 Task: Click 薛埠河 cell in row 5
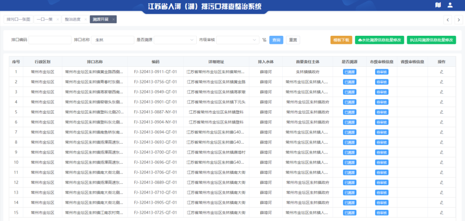[x=266, y=112]
